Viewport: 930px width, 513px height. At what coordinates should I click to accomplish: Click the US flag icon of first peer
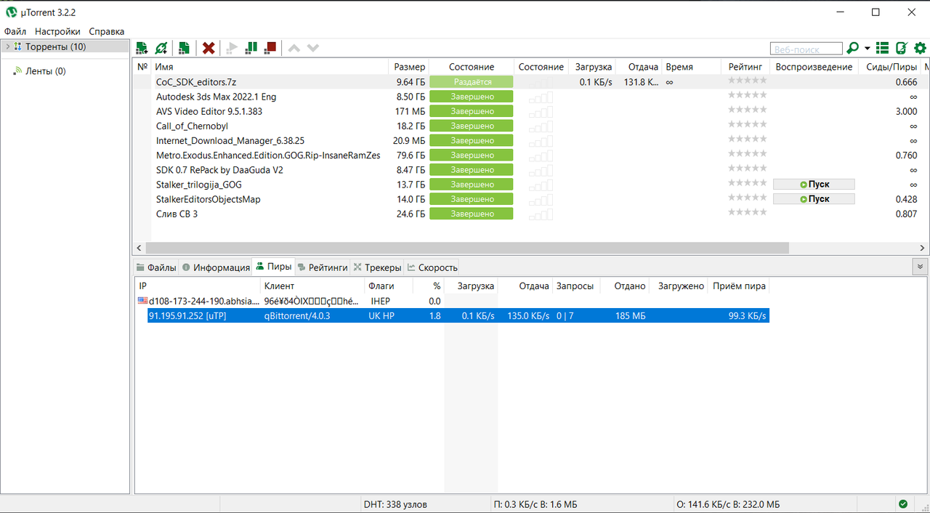coord(142,300)
